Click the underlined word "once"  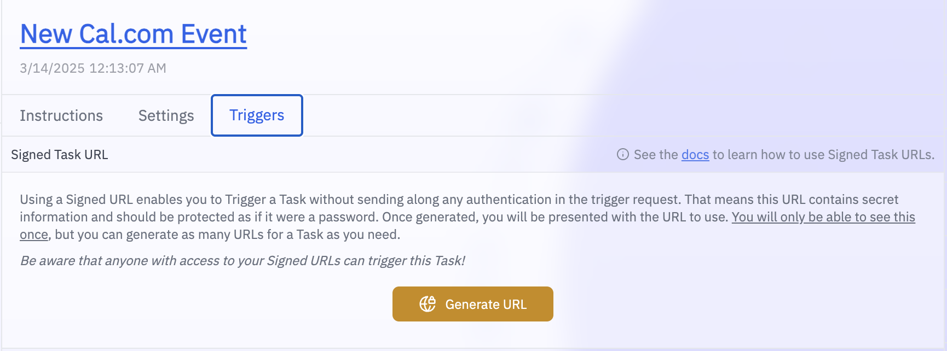pyautogui.click(x=34, y=235)
